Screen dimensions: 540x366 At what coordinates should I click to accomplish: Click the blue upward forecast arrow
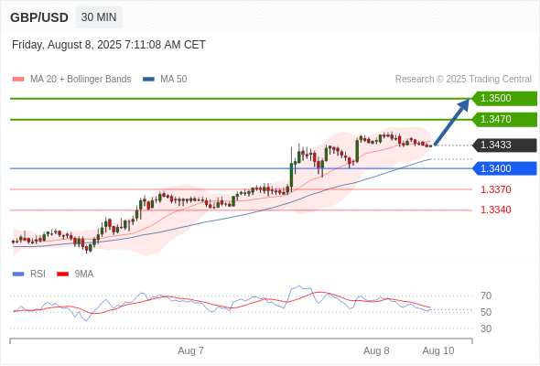[451, 123]
